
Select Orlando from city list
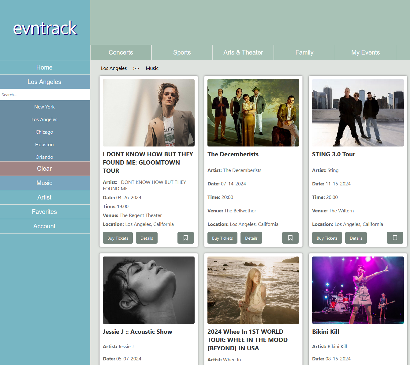click(x=44, y=157)
